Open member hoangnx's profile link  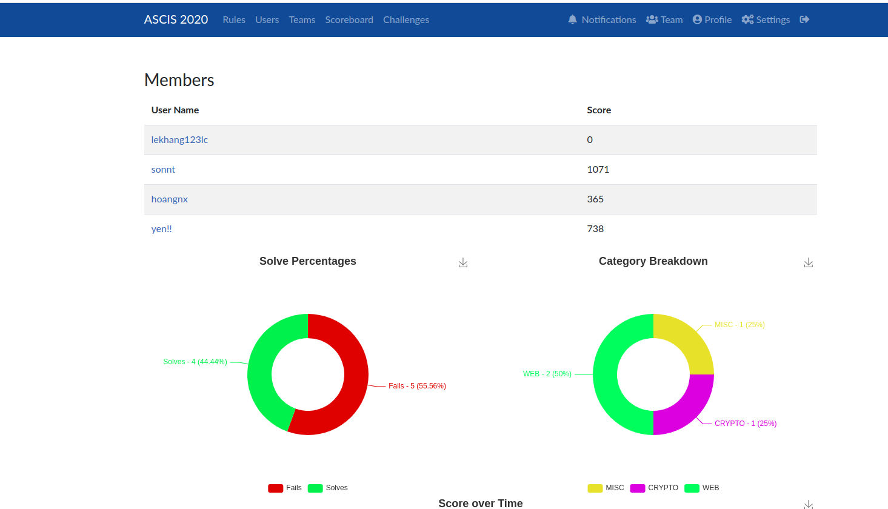[x=170, y=199]
